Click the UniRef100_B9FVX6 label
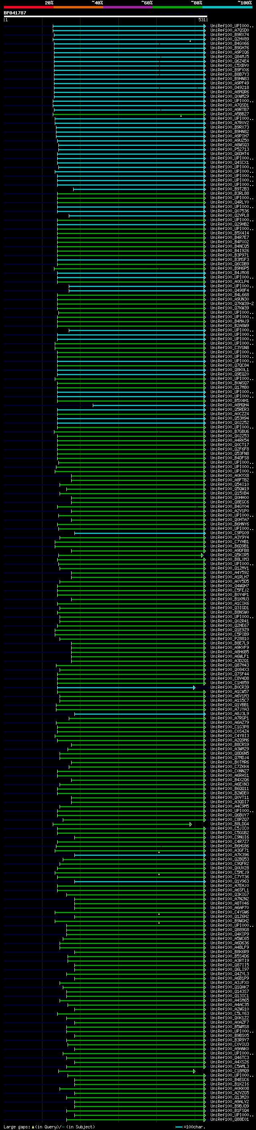Screen dimensions: 256x1130 coord(230,70)
